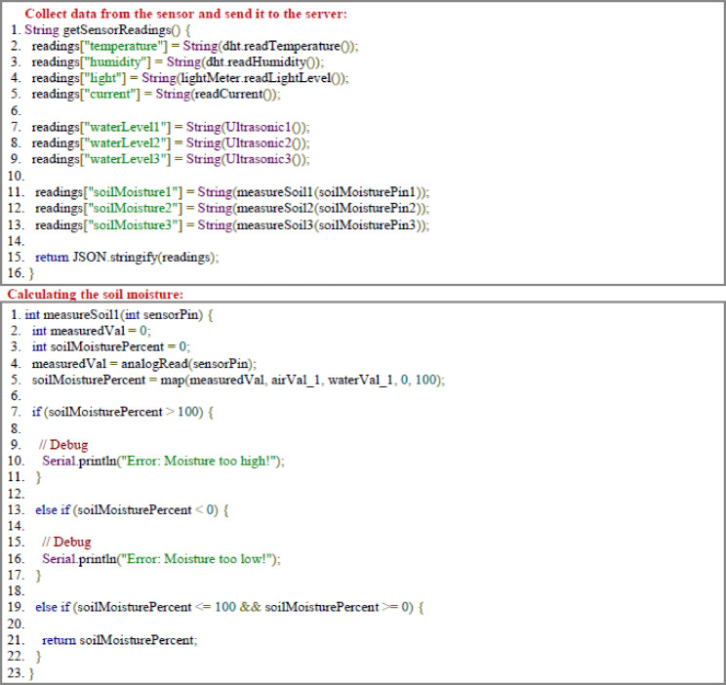Click the "temperature" string on line 2
Viewport: 726px width, 685px height.
pyautogui.click(x=124, y=46)
